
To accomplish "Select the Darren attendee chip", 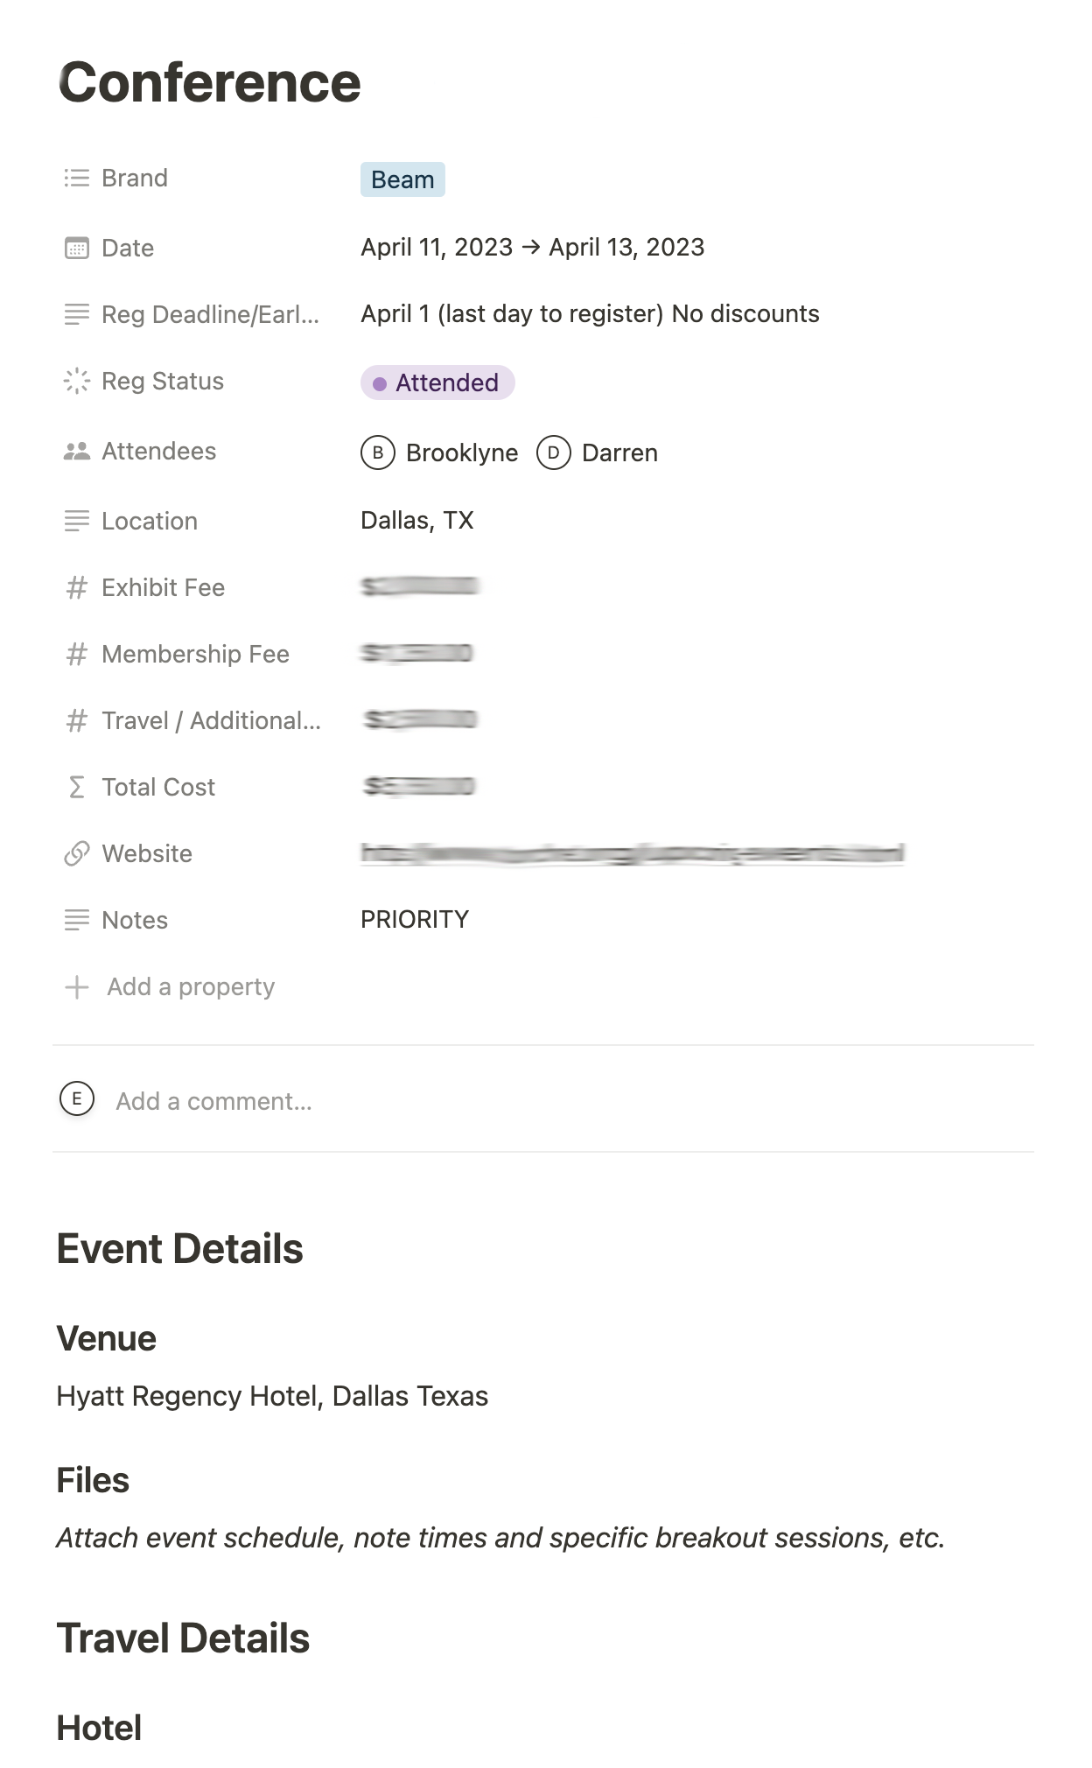I will point(598,453).
